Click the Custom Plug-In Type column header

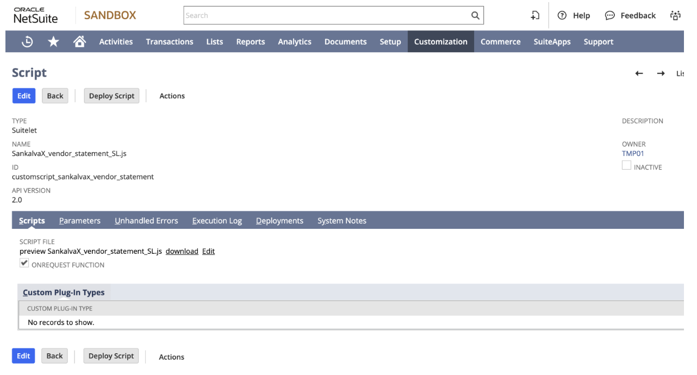[60, 308]
